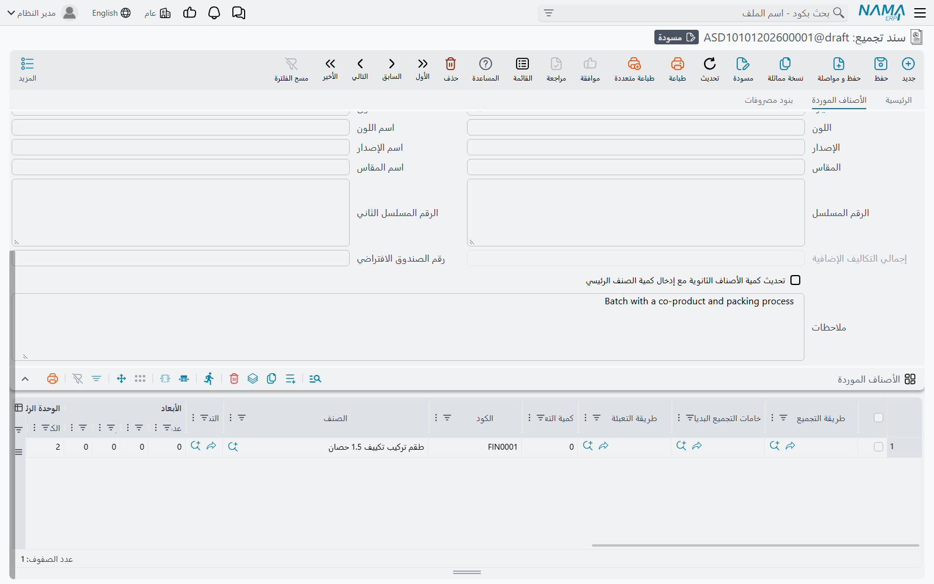Open طباعة متعددة (multiple print) icon
The height and width of the screenshot is (584, 934).
(x=635, y=64)
